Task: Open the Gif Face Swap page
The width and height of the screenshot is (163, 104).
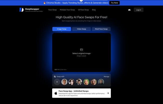Action: 83,10
